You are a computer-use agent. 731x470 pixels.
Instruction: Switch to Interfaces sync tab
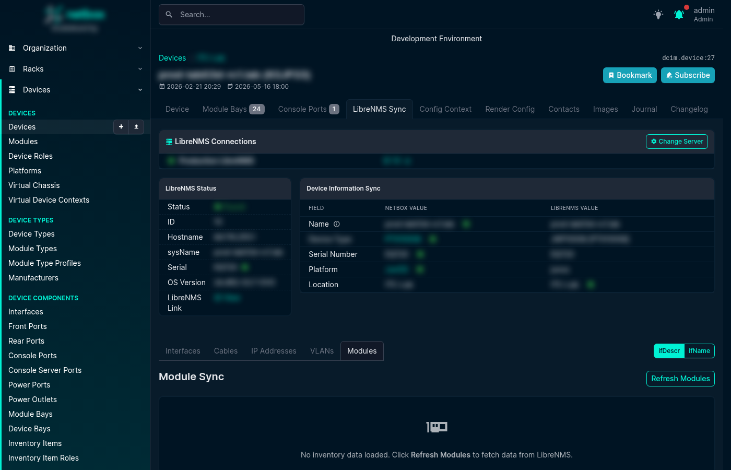(183, 351)
